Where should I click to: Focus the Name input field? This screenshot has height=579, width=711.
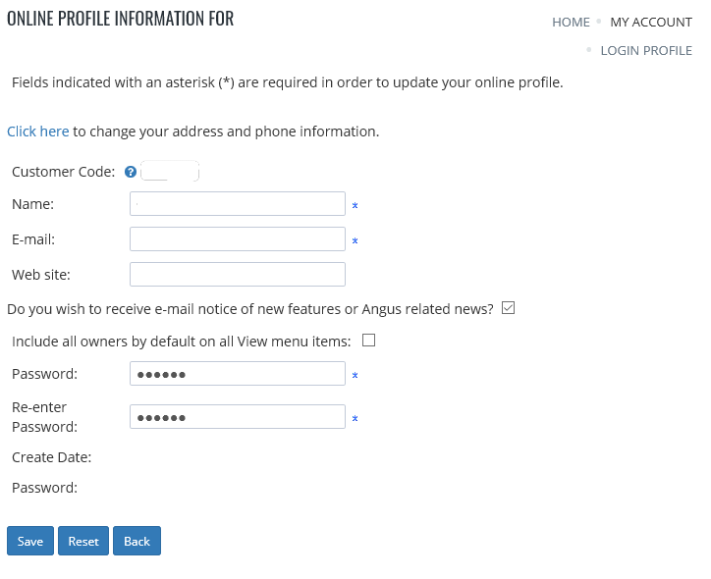click(238, 204)
